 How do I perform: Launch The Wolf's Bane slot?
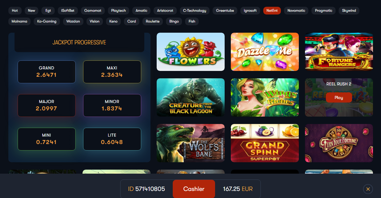[x=191, y=143]
